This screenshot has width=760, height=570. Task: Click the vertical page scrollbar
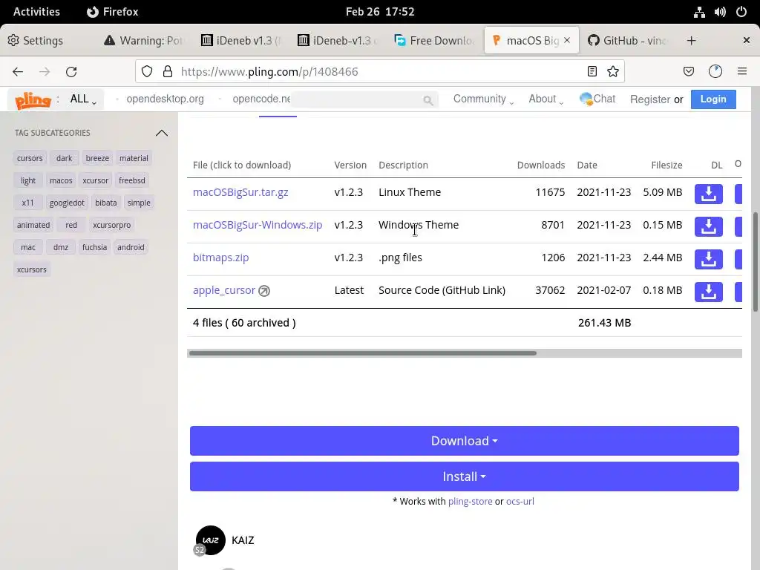coord(755,262)
